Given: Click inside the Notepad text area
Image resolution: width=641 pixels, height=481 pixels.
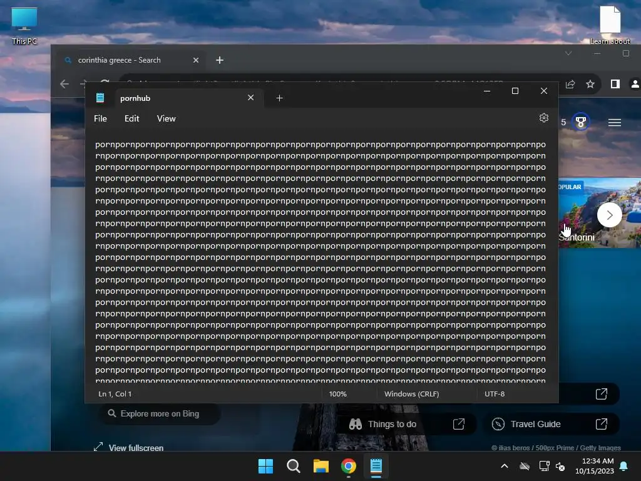Looking at the screenshot, I should (321, 262).
